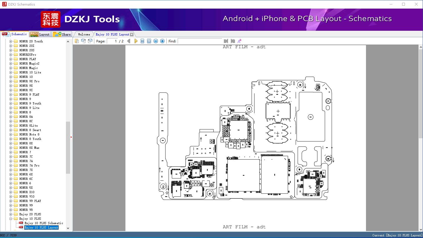Viewport: 423px width, 238px height.
Task: Close the DZKJ Schematics window
Action: click(x=416, y=4)
